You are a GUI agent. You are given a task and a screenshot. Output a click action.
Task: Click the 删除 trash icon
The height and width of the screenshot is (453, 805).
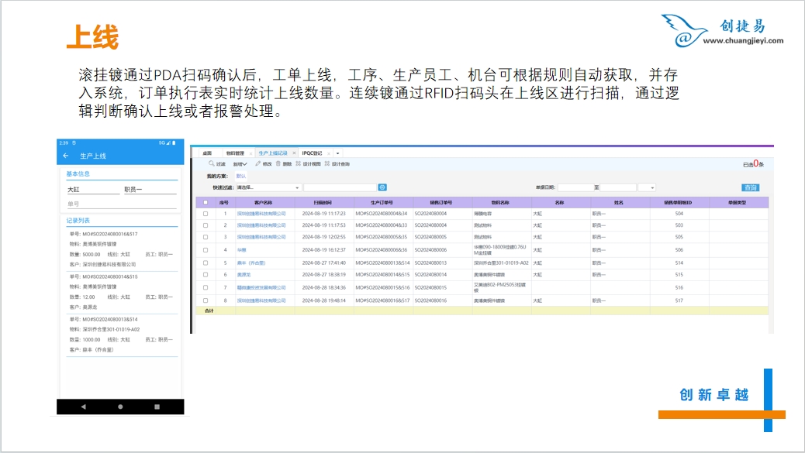278,164
